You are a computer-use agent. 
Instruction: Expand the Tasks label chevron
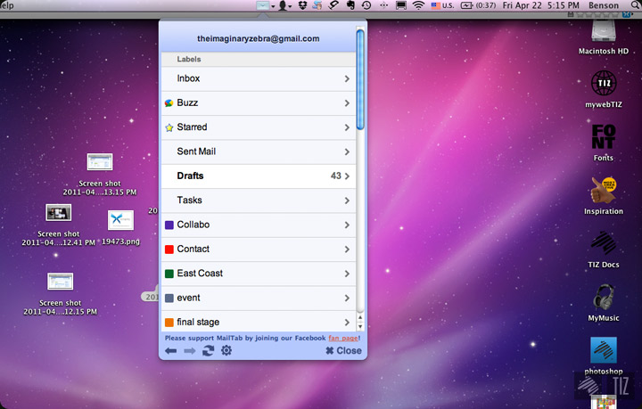(x=347, y=200)
